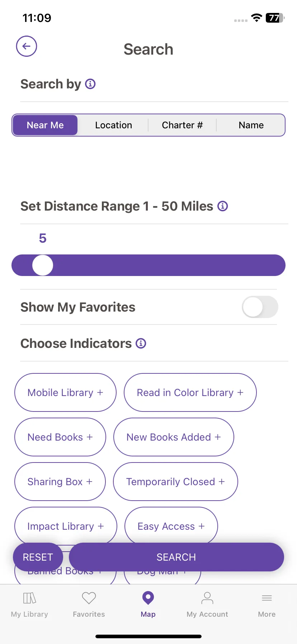Open My Account person icon
Image resolution: width=297 pixels, height=644 pixels.
coord(207,605)
